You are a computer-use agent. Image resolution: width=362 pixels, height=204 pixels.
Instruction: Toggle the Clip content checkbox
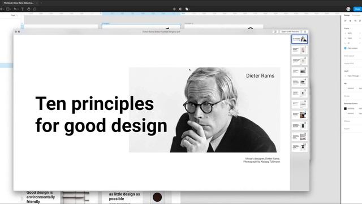tap(346, 48)
